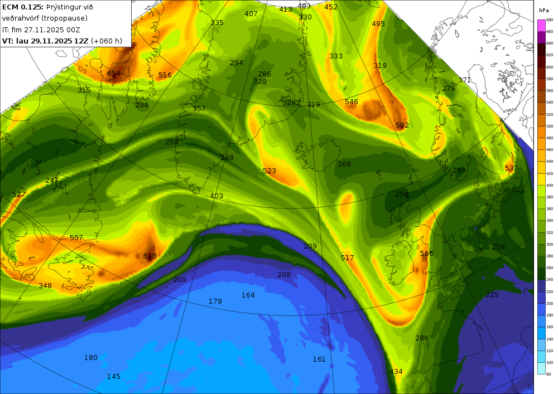Click the pale cyan legend swatch between 100 and 80
Image resolution: width=558 pixels, height=394 pixels.
pos(541,368)
